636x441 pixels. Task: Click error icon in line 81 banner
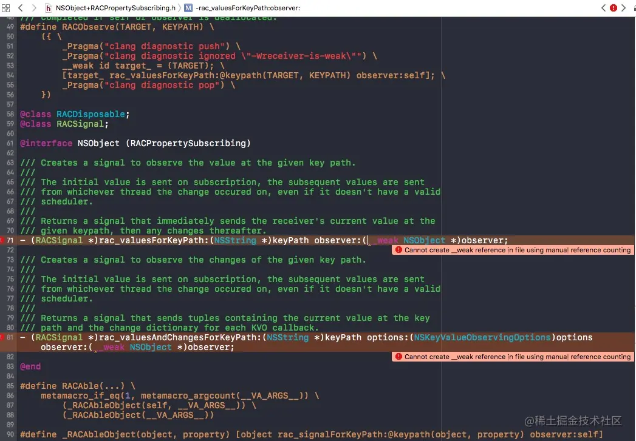(x=398, y=357)
